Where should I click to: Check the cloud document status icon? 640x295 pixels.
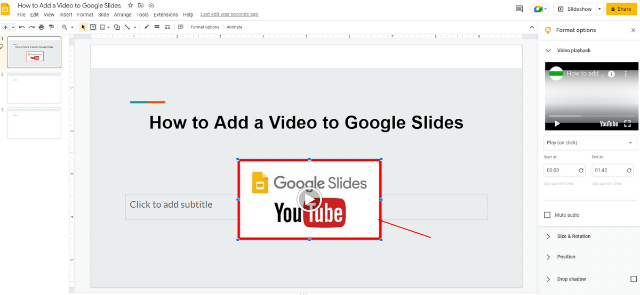coord(151,5)
